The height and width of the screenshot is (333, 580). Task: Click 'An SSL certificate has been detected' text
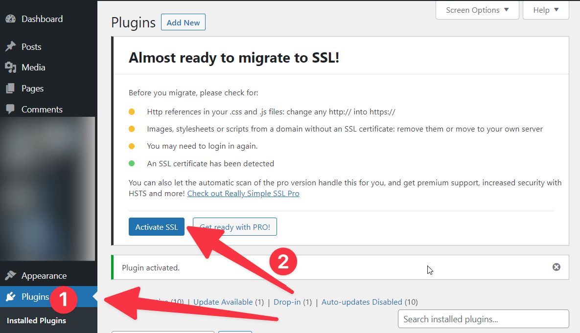point(210,163)
